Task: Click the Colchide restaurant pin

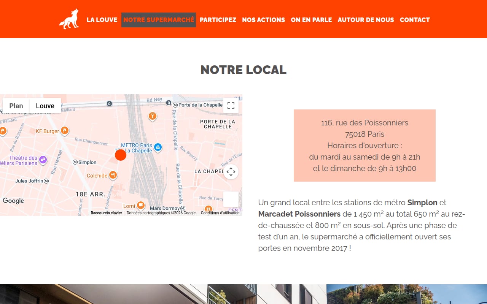Action: point(113,175)
